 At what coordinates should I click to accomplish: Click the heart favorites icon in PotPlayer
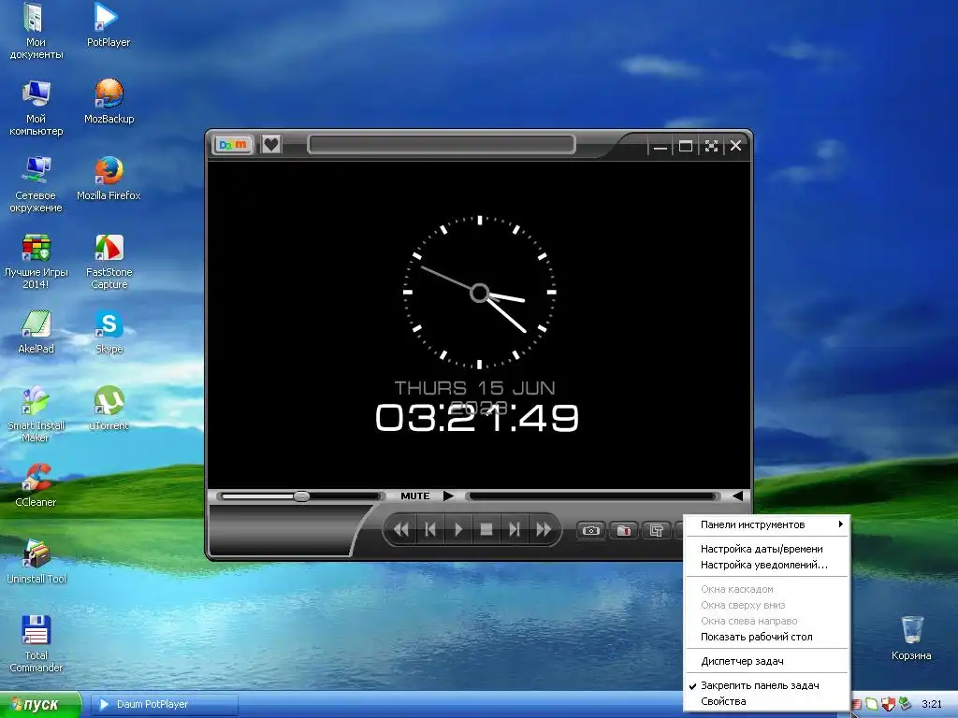tap(271, 145)
